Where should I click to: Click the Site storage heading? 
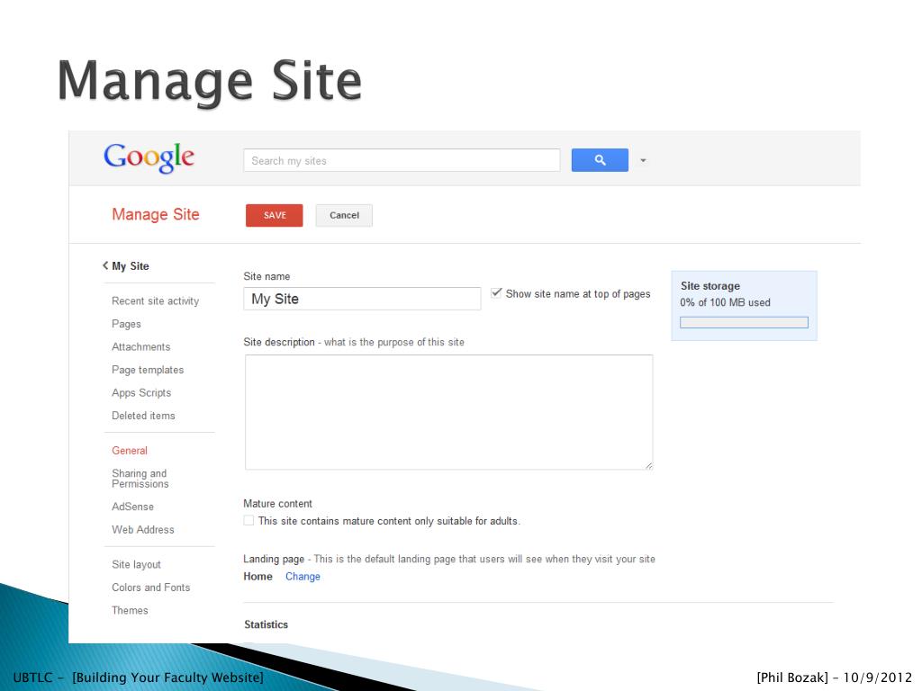click(x=710, y=286)
